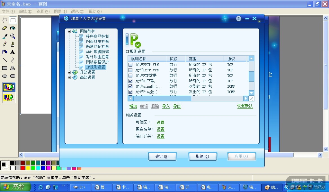Open 可信区 设置 link
Screen dimensions: 329x192
160,123
